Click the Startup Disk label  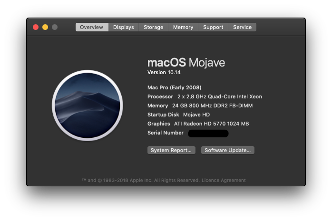(163, 115)
